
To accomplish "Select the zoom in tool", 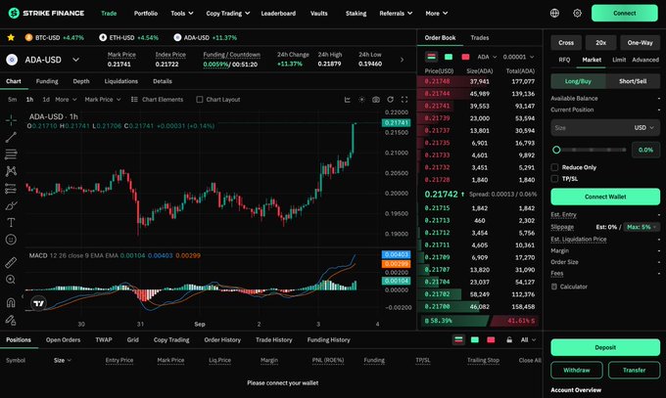I will click(x=11, y=280).
